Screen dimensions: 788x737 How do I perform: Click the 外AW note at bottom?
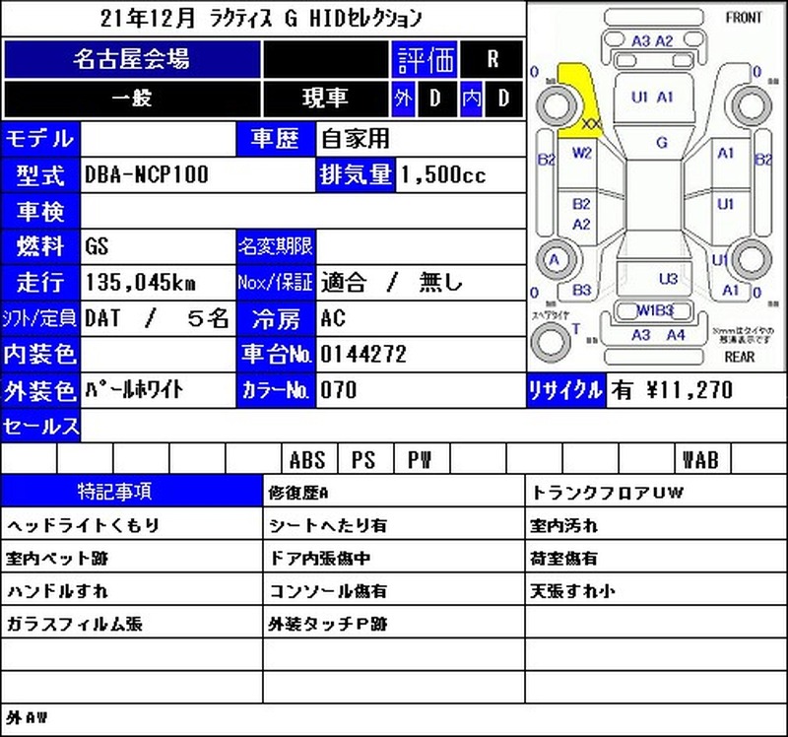(x=27, y=717)
